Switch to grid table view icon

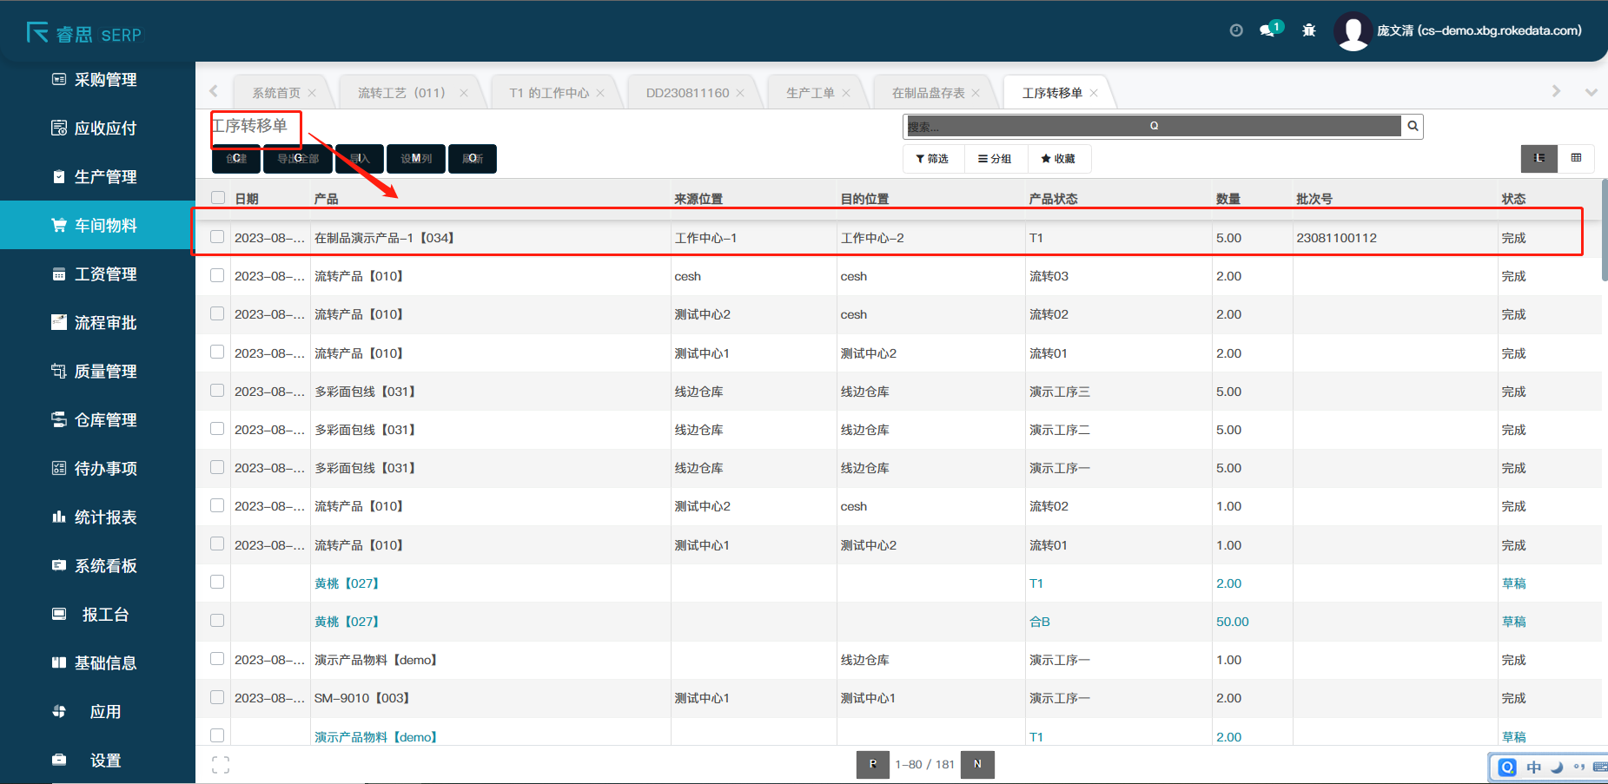1576,158
